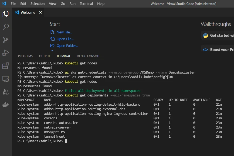Switch to the OUTPUT tab
Viewport: 234px width, 156px height.
coord(44,56)
